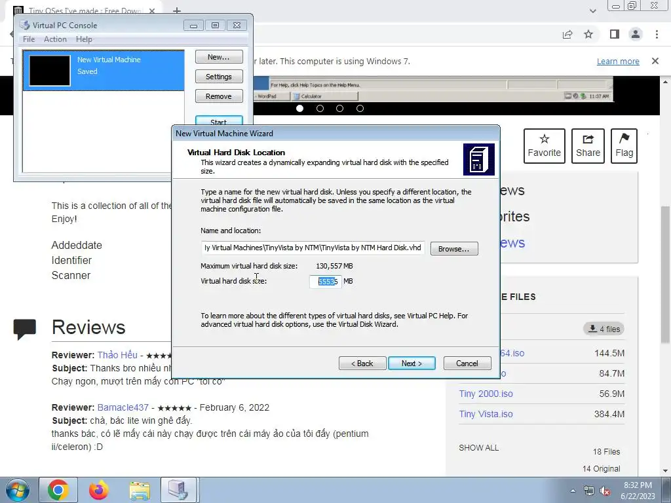Click the Name and location path field

(x=313, y=248)
